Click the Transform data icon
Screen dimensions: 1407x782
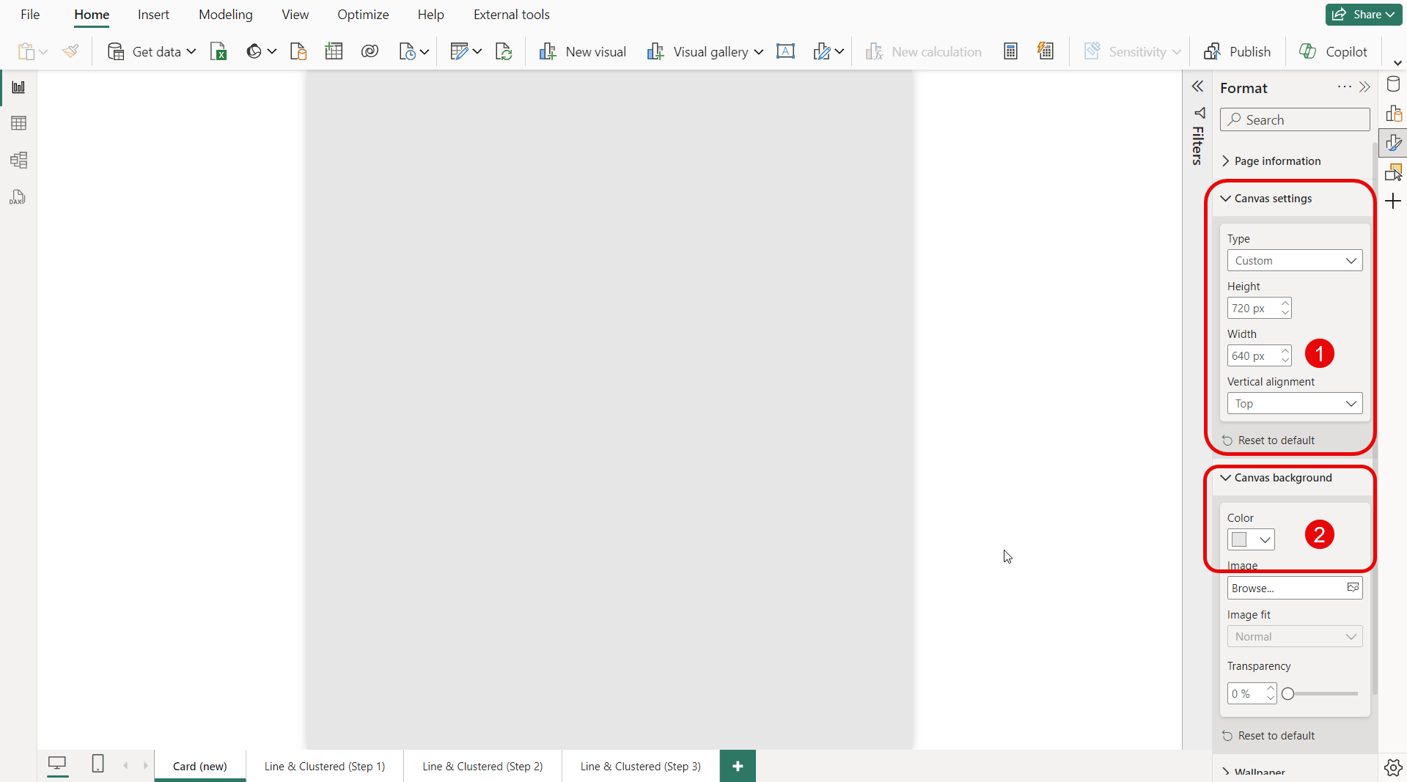point(459,51)
